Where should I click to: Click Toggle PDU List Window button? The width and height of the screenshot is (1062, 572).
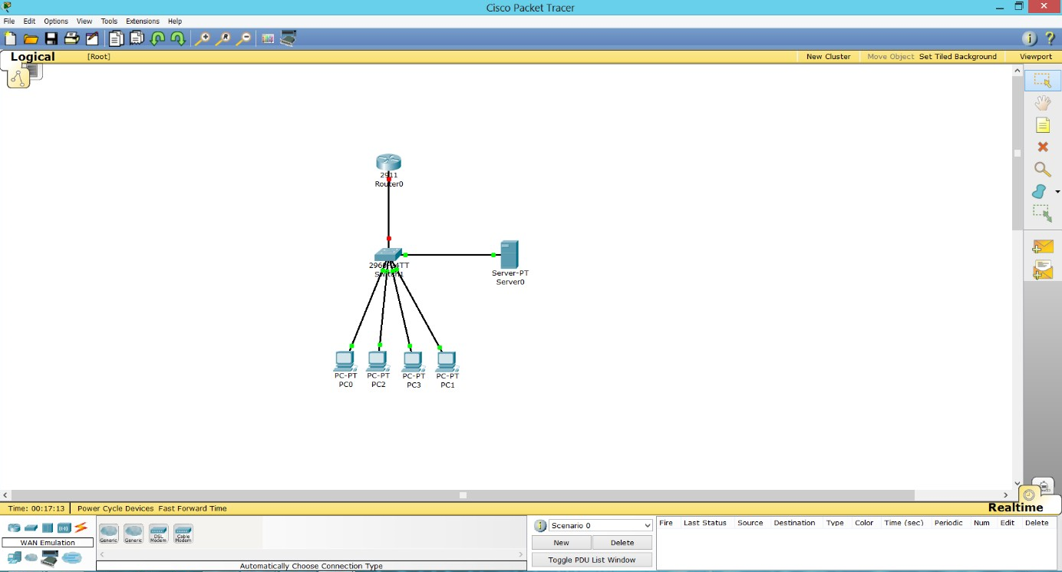(592, 560)
